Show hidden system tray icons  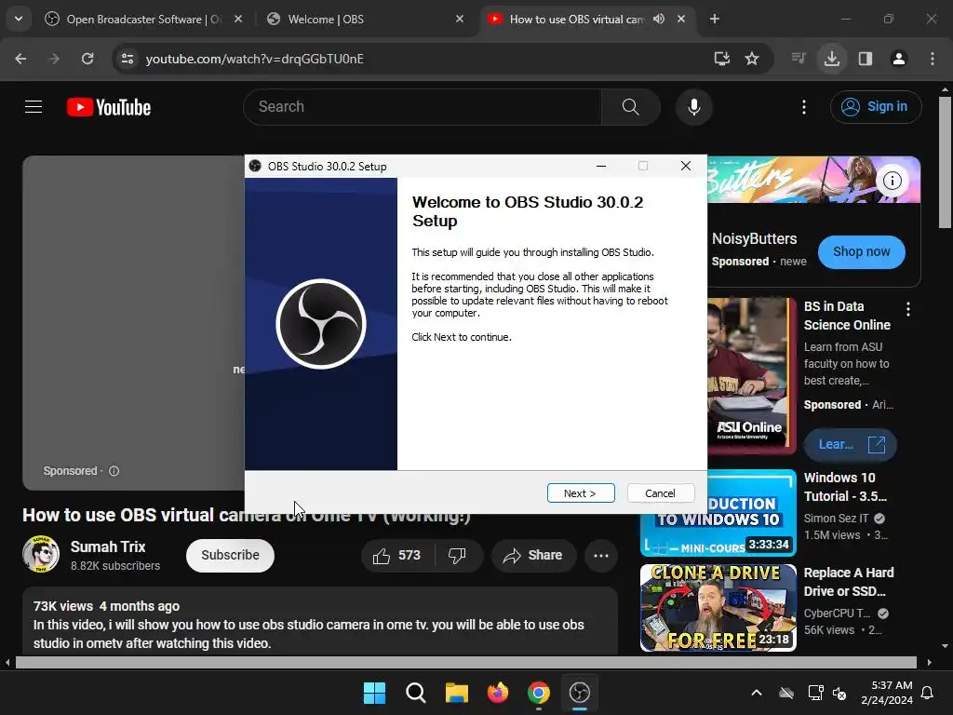(x=757, y=693)
